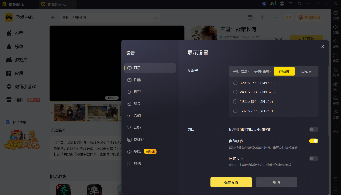The image size is (341, 195).
Task: Click the 游戏中心 gamepad logo
Action: pos(9,17)
